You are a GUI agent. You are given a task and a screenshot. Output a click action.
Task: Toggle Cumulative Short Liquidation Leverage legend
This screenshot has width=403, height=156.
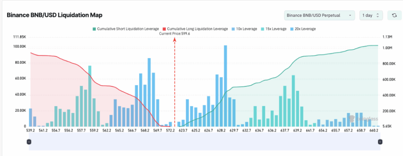coord(126,29)
